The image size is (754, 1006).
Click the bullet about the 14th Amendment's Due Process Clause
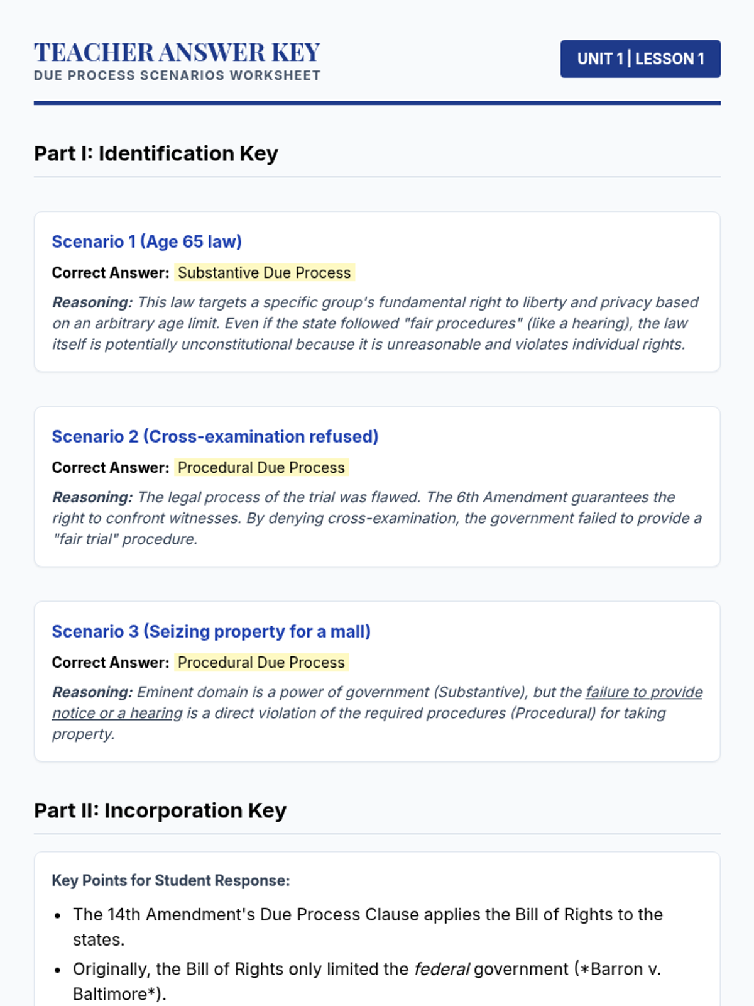(x=368, y=915)
